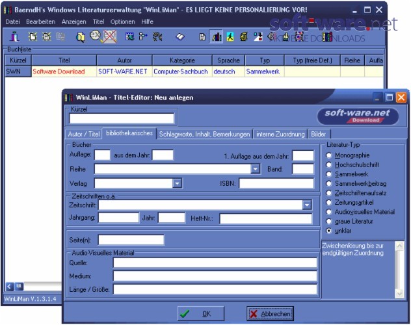Screen dimensions: 411x325
Task: Open the Anzeigen menu
Action: [x=73, y=21]
